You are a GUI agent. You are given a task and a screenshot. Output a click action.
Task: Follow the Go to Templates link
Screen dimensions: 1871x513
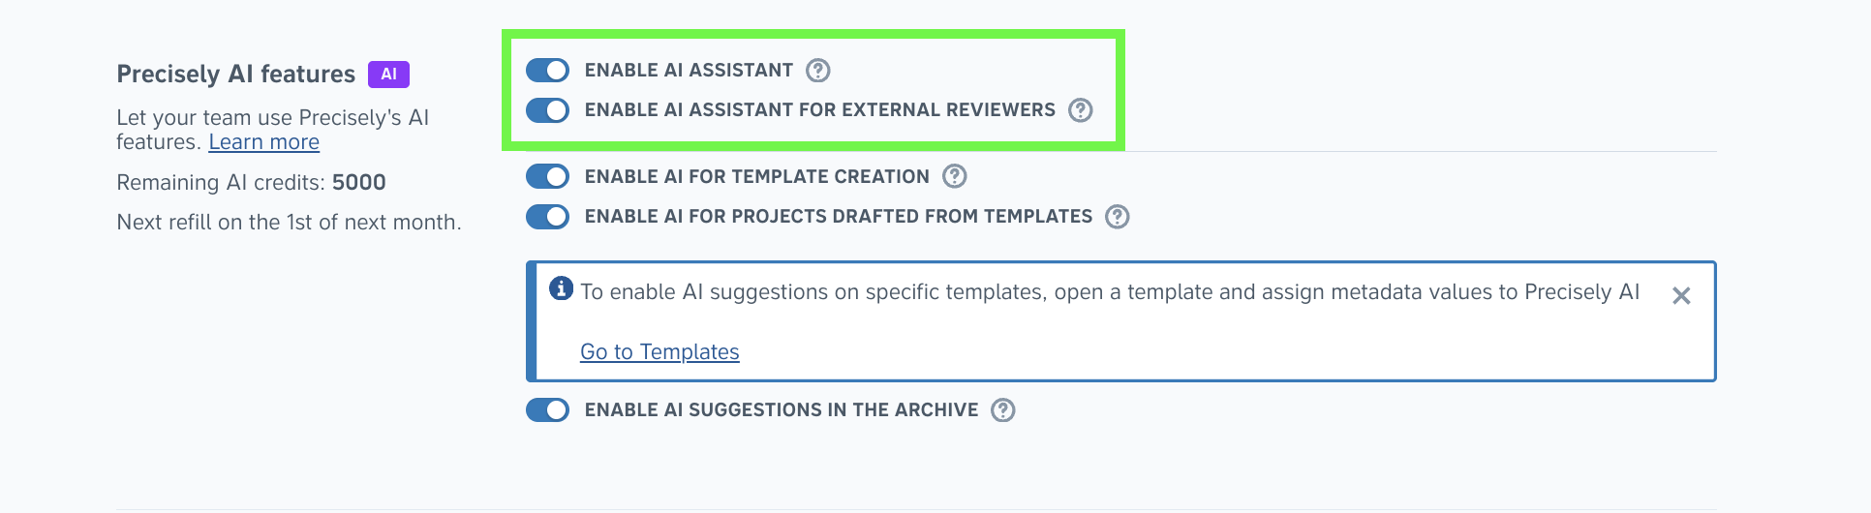659,352
